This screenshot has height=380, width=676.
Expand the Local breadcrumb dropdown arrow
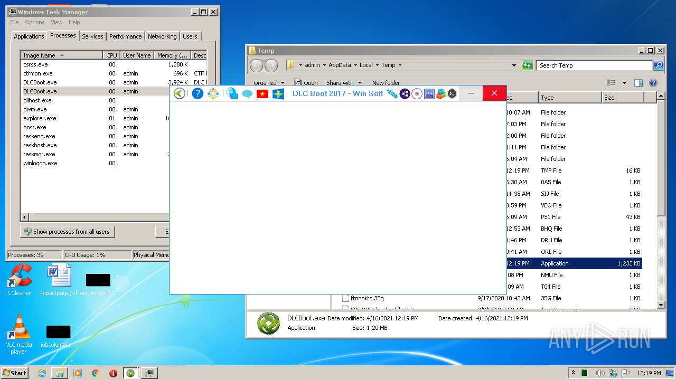click(377, 65)
